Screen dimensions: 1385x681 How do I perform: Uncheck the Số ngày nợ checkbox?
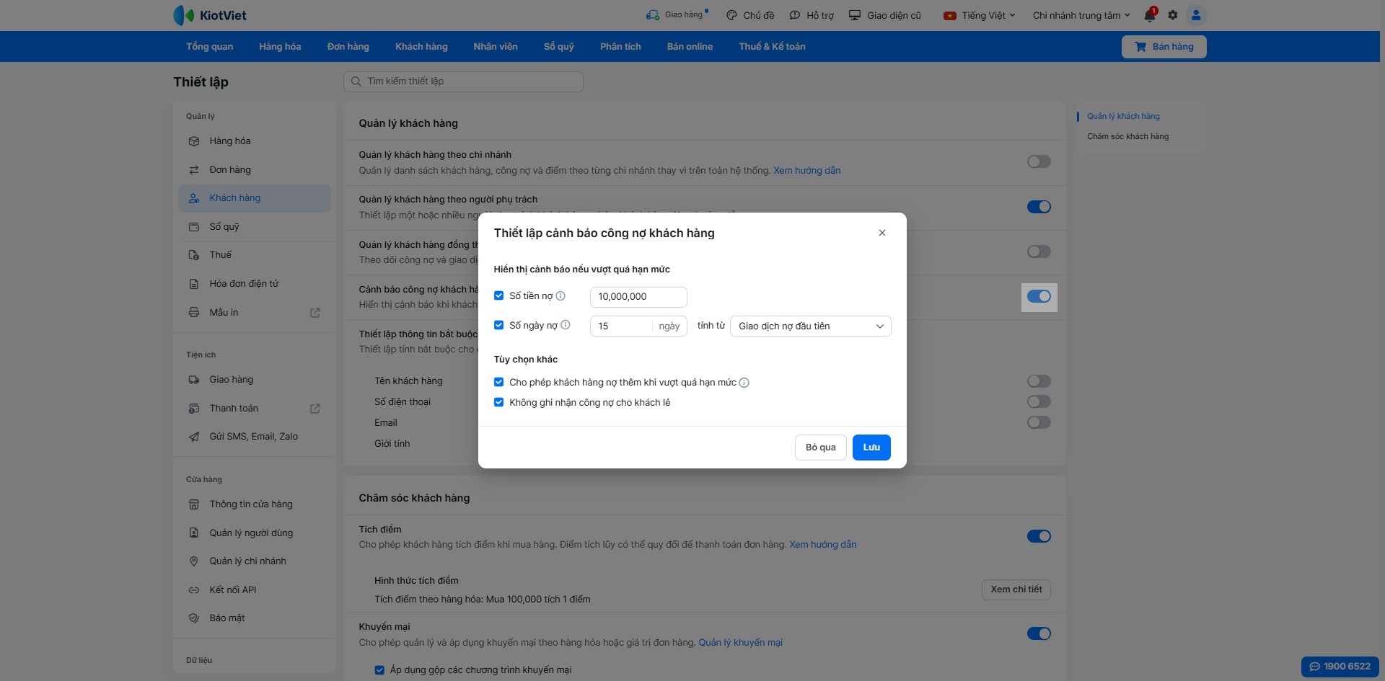(498, 325)
